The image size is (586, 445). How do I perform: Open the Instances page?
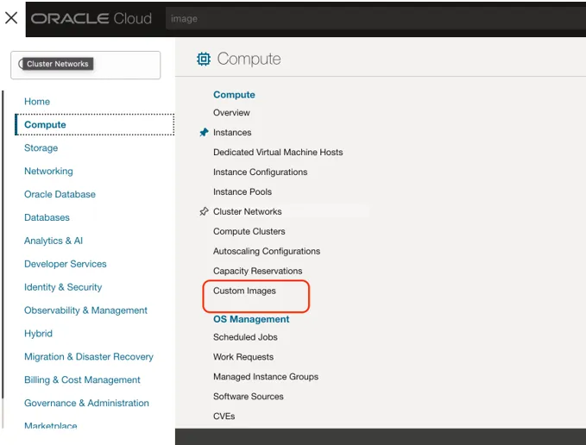[232, 132]
